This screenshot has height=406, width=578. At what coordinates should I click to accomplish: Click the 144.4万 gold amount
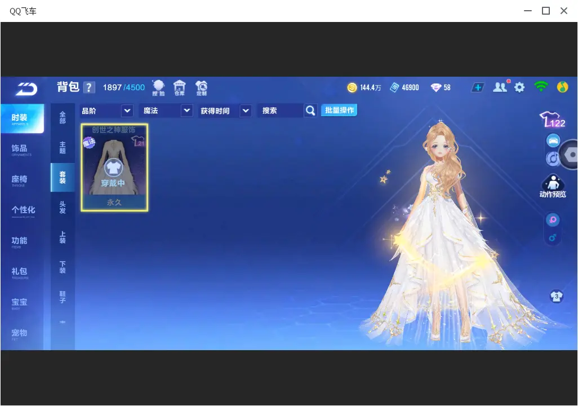371,87
